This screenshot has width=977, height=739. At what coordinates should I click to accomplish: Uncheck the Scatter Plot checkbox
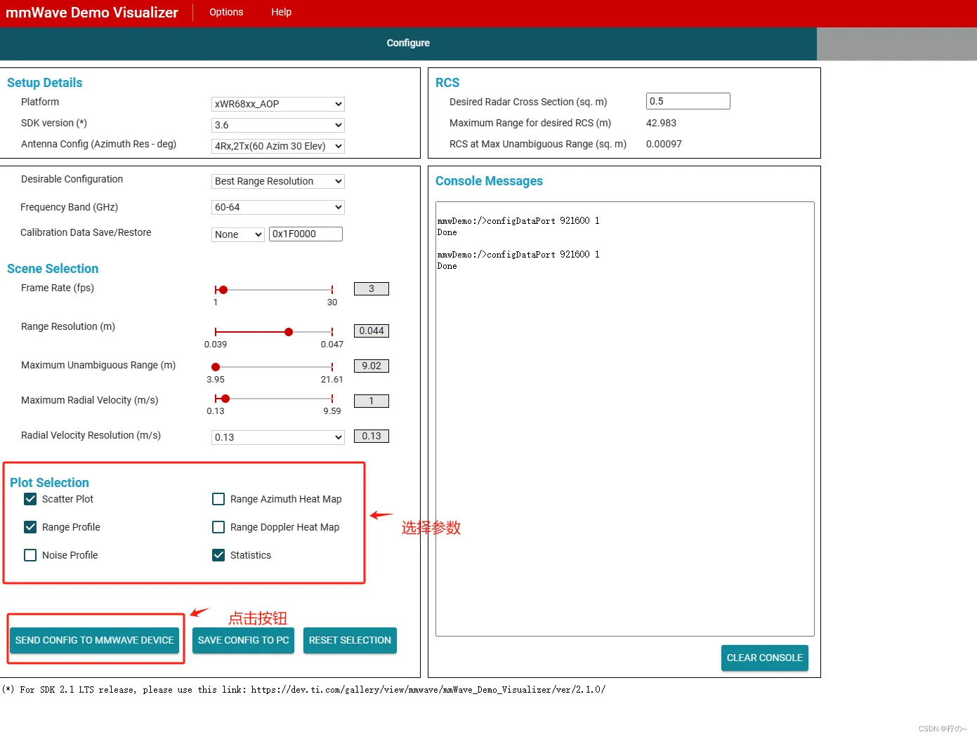click(x=30, y=499)
